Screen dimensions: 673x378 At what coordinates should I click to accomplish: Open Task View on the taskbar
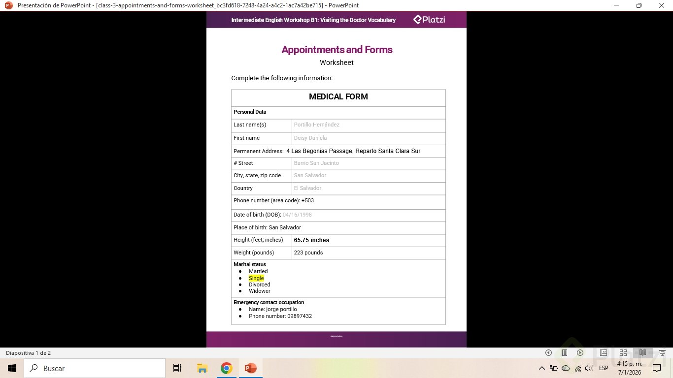pos(177,368)
